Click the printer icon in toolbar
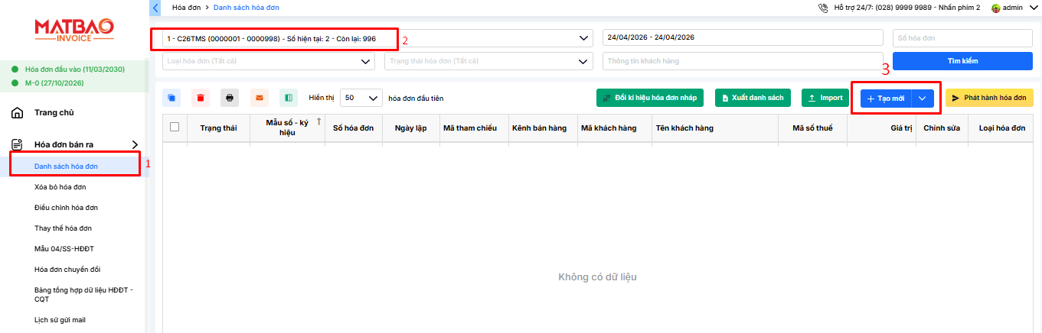This screenshot has width=1042, height=333. tap(230, 98)
